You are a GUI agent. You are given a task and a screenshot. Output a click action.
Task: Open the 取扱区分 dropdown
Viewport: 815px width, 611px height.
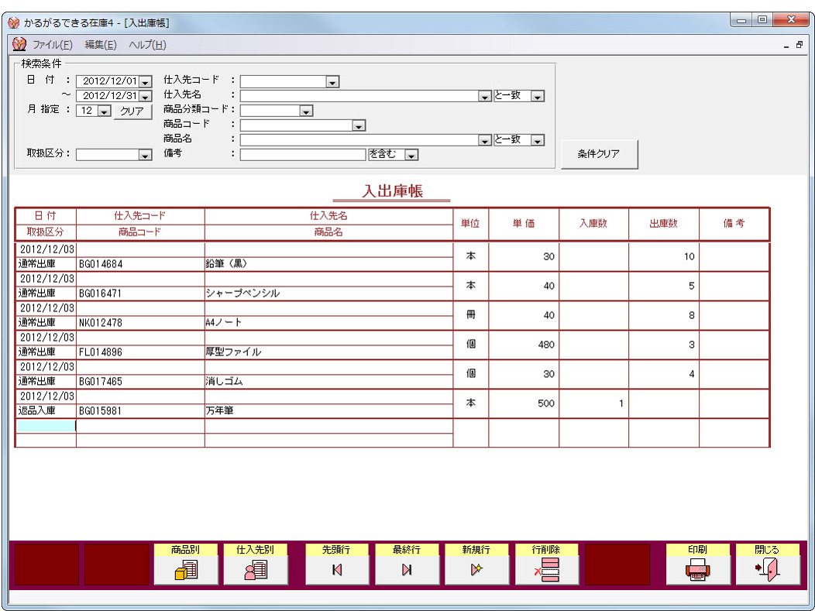145,155
